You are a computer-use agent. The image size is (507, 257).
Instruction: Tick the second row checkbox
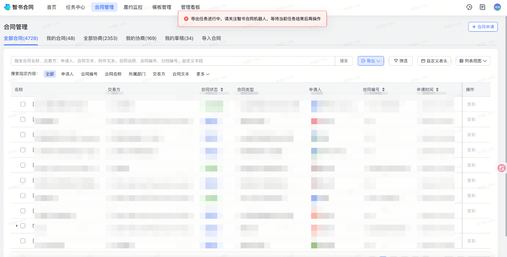point(23,119)
